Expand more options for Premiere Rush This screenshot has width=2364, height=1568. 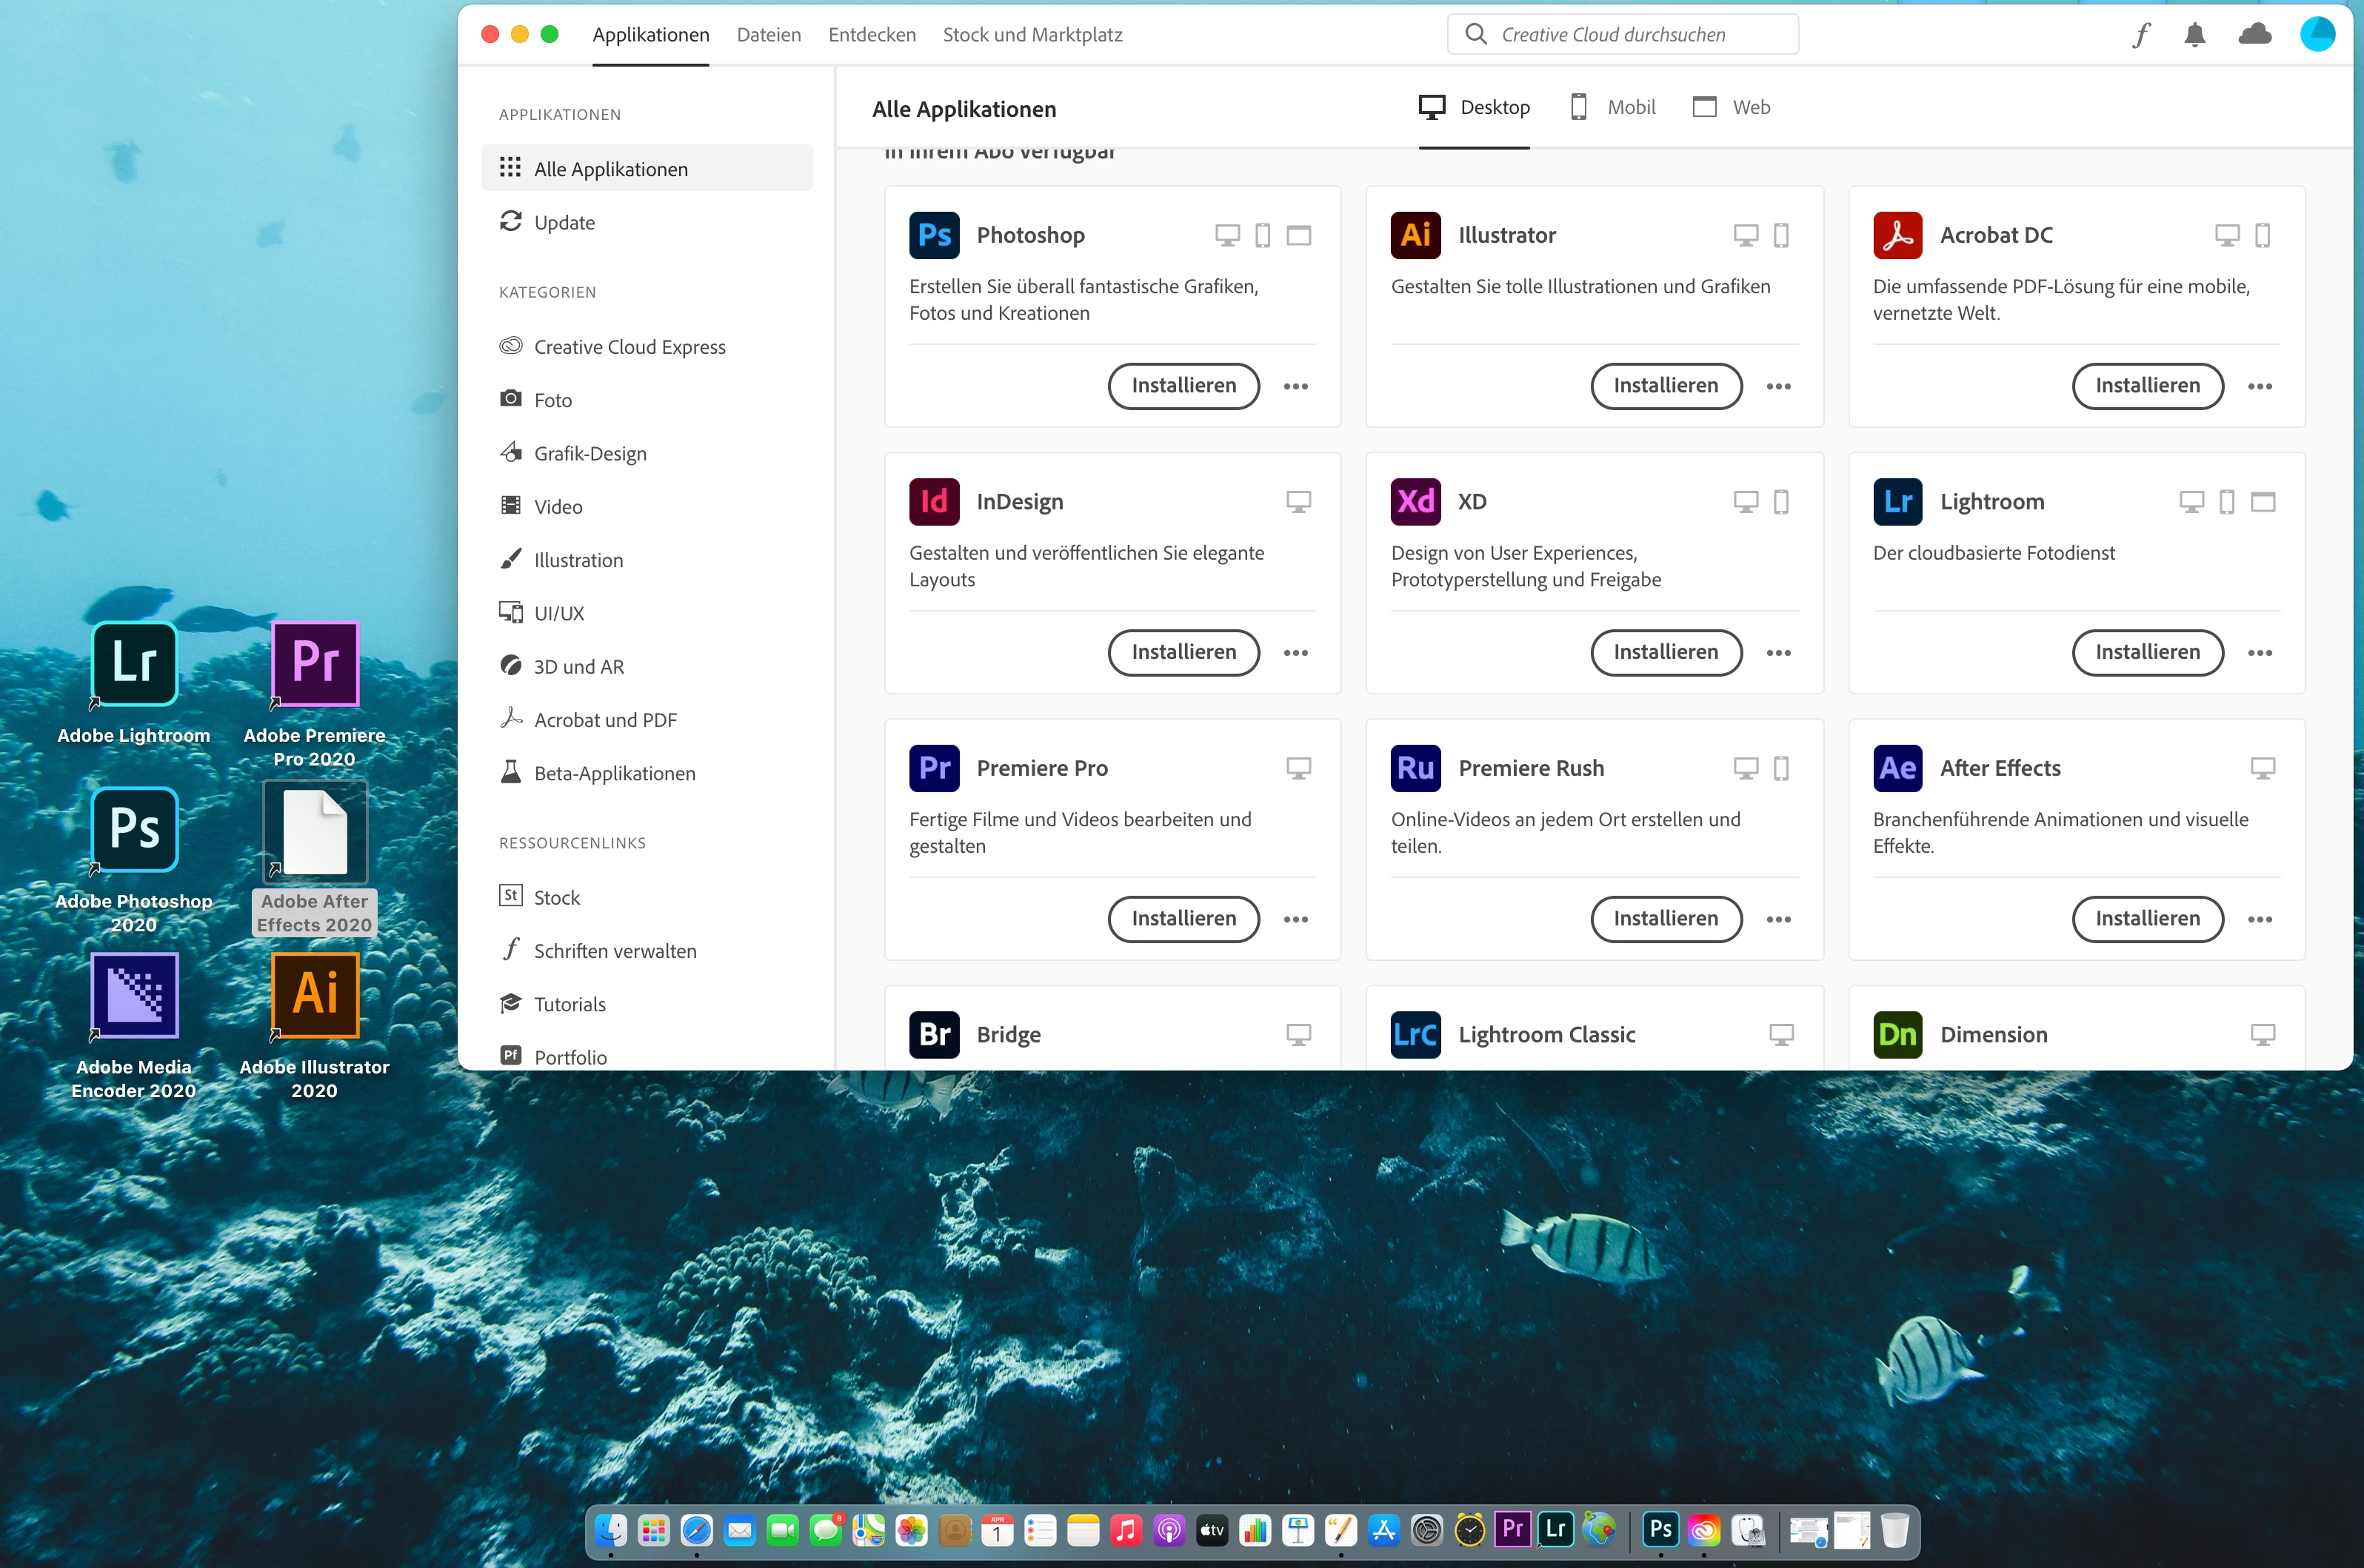[1777, 919]
